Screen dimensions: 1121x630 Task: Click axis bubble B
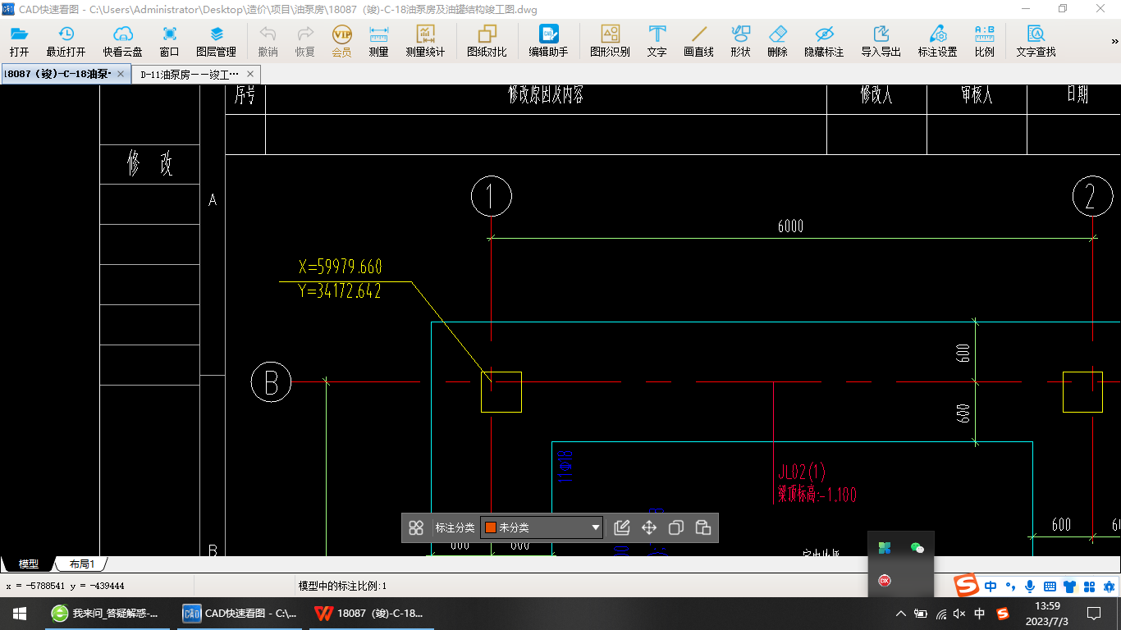click(x=272, y=382)
